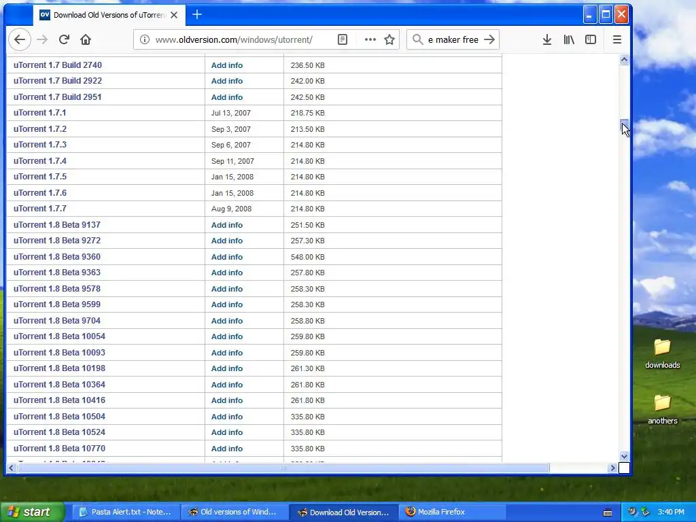
Task: Open the downloads folder on desktop
Action: click(x=662, y=353)
